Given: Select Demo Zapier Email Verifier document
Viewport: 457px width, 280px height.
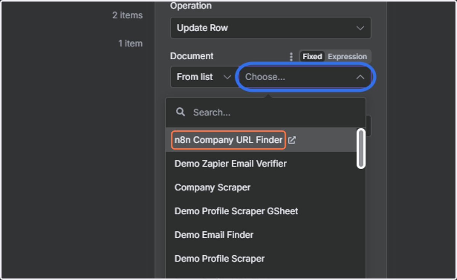Looking at the screenshot, I should (230, 164).
